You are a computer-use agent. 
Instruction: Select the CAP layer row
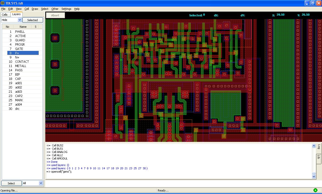[x=23, y=79]
